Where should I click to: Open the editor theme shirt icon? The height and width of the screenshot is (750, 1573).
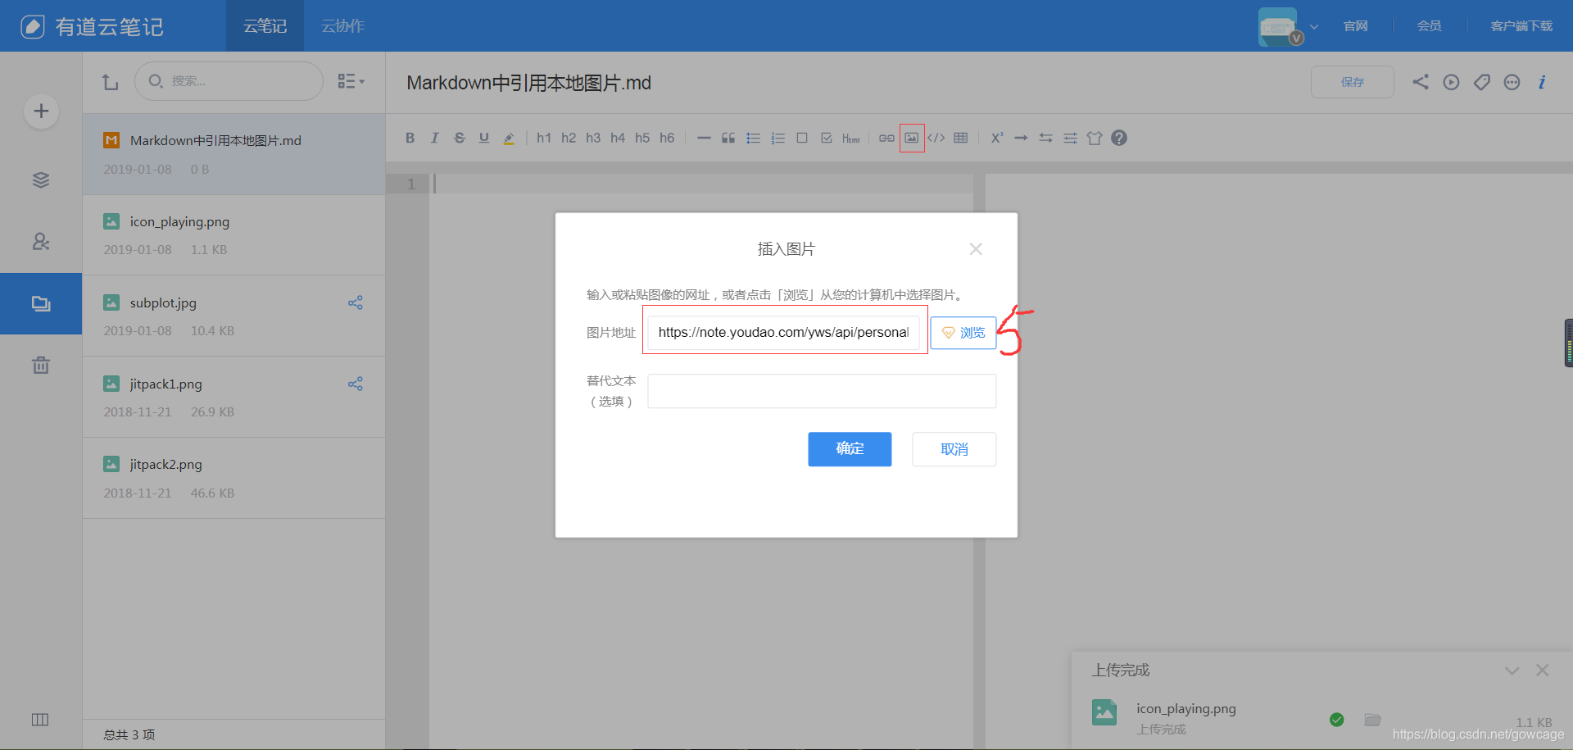coord(1095,138)
